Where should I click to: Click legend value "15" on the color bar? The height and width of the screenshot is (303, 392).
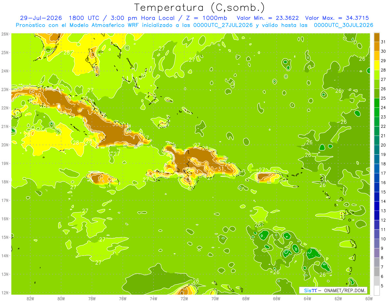(383, 192)
